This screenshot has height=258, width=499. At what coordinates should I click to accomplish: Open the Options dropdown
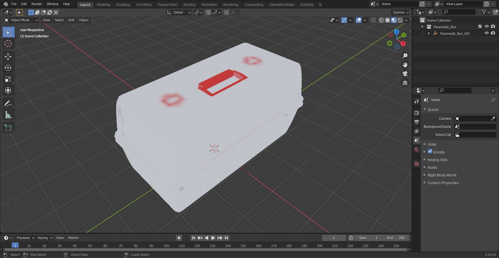point(401,12)
